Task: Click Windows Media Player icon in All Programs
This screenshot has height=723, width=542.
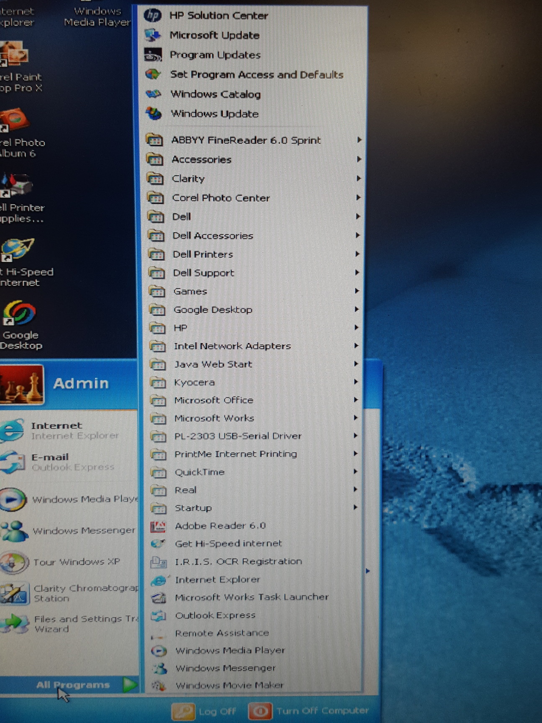Action: pyautogui.click(x=159, y=651)
